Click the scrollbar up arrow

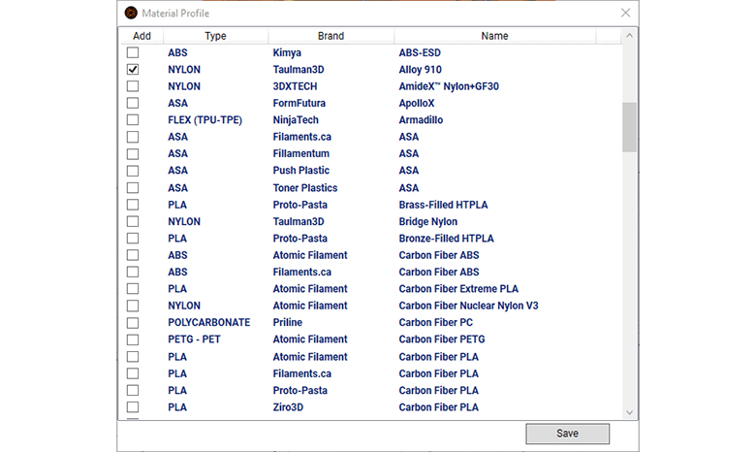pyautogui.click(x=629, y=35)
